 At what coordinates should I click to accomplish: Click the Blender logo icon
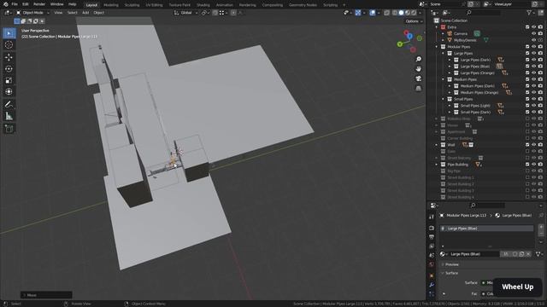[6, 4]
